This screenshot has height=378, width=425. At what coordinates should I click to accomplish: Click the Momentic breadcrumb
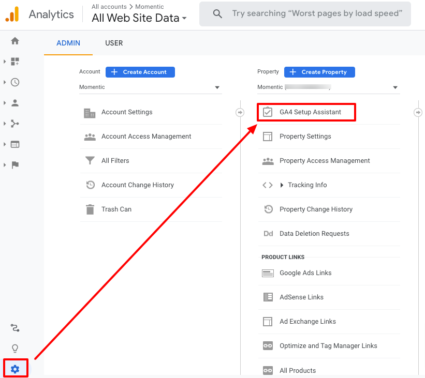pos(150,7)
